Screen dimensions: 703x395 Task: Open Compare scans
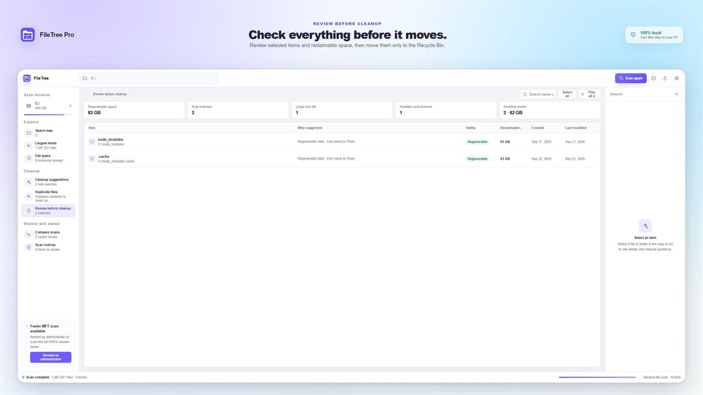[48, 235]
